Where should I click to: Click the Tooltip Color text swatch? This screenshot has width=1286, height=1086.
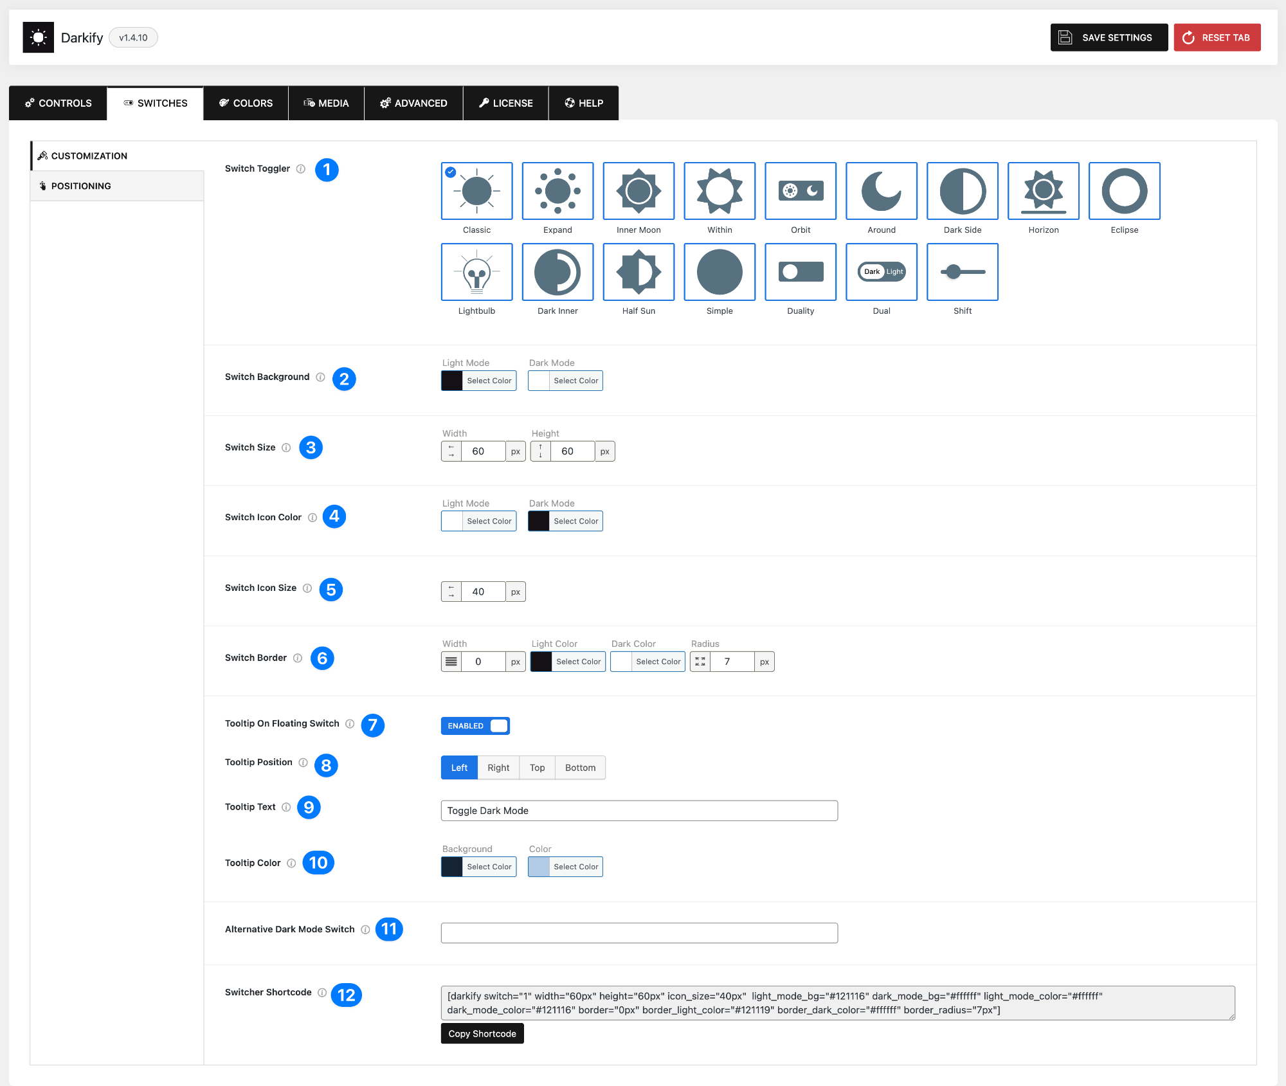point(539,867)
